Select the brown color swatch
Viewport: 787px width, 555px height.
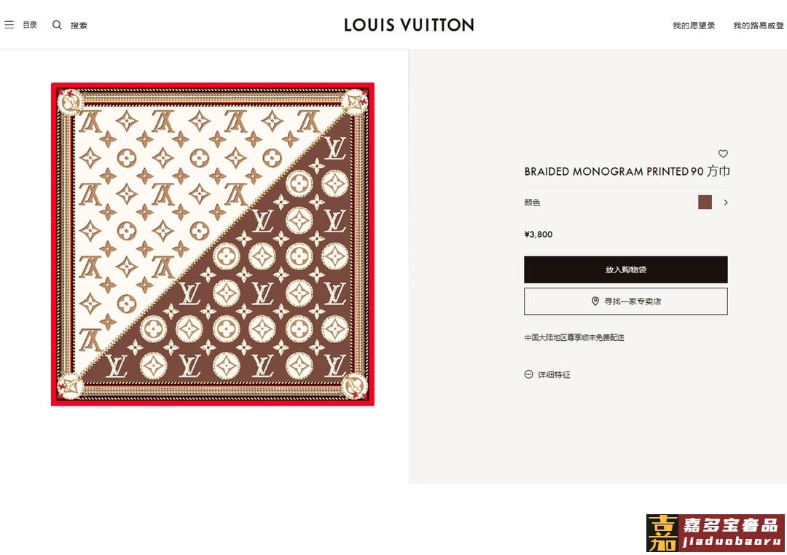[x=705, y=202]
